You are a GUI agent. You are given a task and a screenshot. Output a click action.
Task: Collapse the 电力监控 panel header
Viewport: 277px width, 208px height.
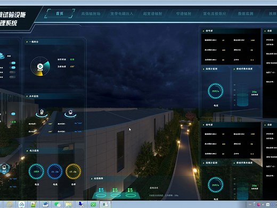[x=54, y=150]
